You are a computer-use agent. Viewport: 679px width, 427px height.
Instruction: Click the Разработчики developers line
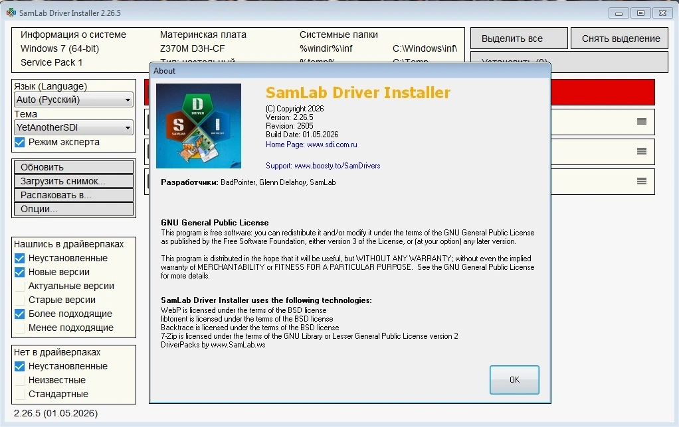pyautogui.click(x=248, y=182)
